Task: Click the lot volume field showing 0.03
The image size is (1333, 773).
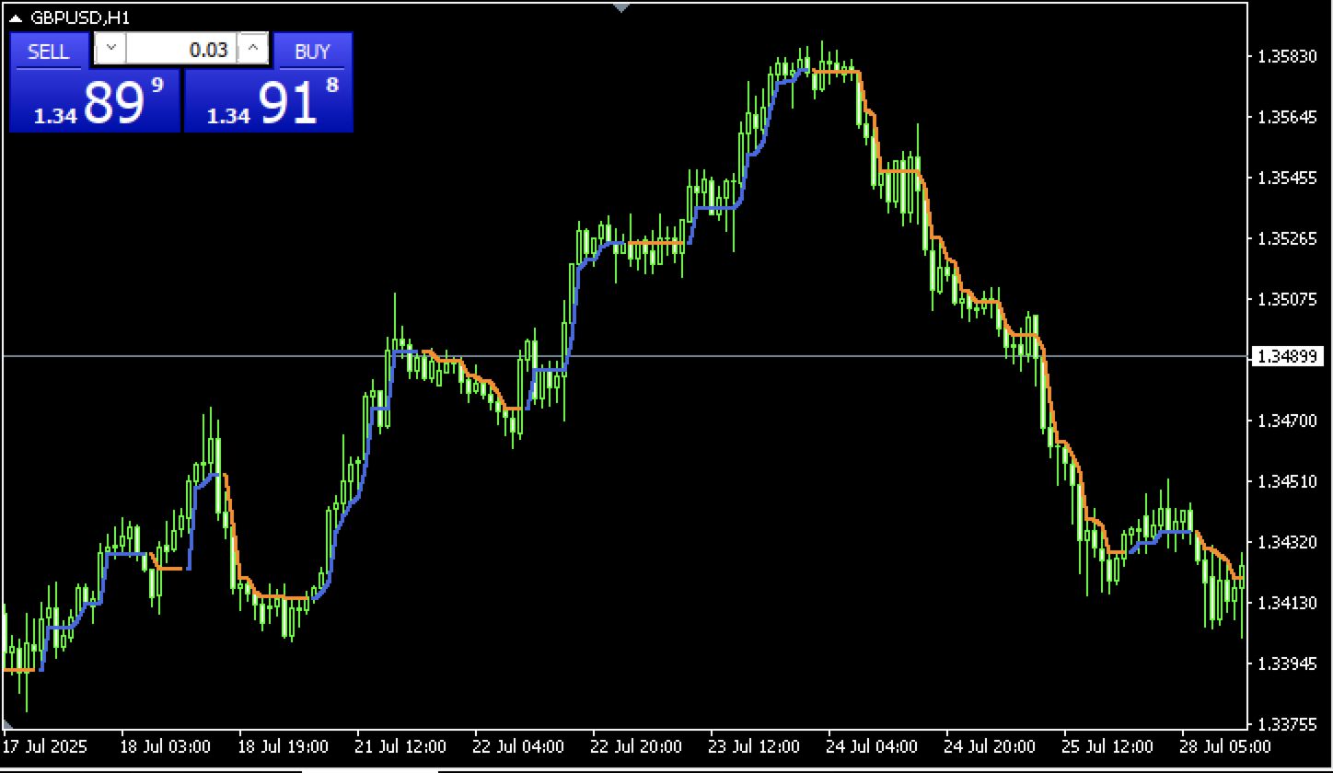Action: click(181, 49)
